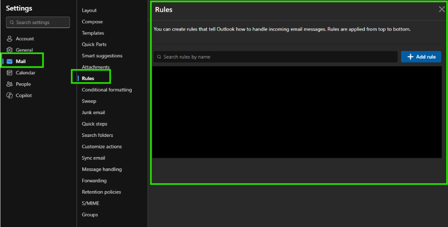Click the General gear icon
Screen dimensions: 448x227
click(x=10, y=50)
